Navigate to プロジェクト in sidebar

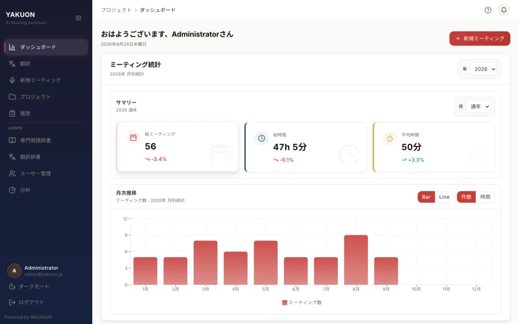46,96
